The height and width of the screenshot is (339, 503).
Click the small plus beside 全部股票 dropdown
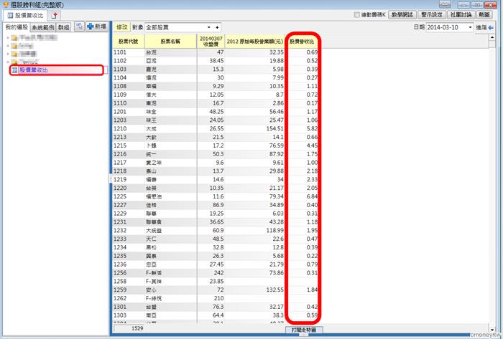click(x=217, y=27)
